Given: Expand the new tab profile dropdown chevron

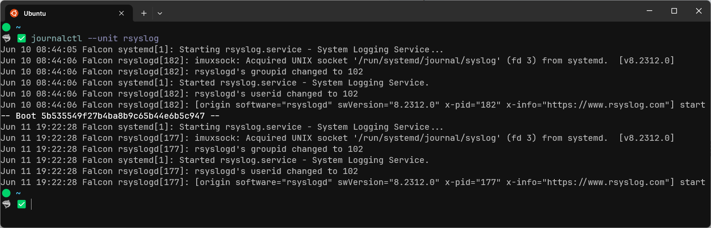Looking at the screenshot, I should (x=160, y=13).
